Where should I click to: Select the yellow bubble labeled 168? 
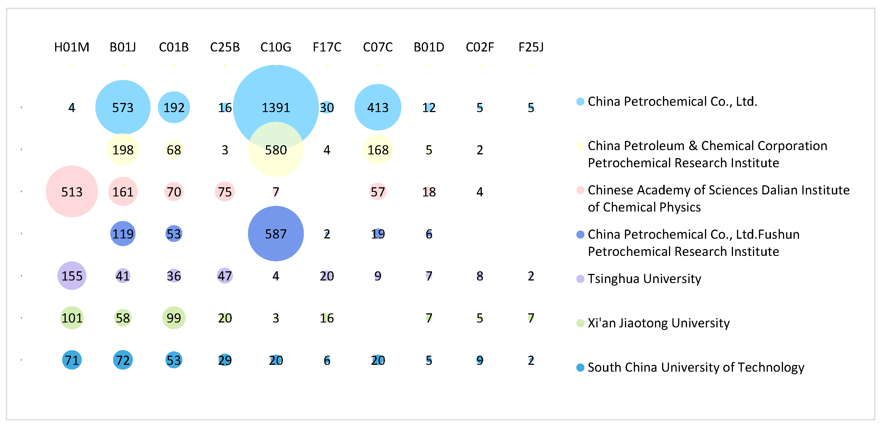(x=378, y=150)
